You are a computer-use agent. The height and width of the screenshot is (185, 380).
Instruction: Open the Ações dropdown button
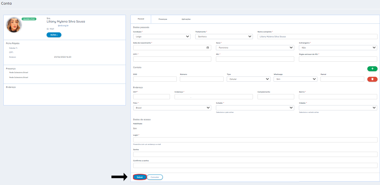(x=54, y=35)
